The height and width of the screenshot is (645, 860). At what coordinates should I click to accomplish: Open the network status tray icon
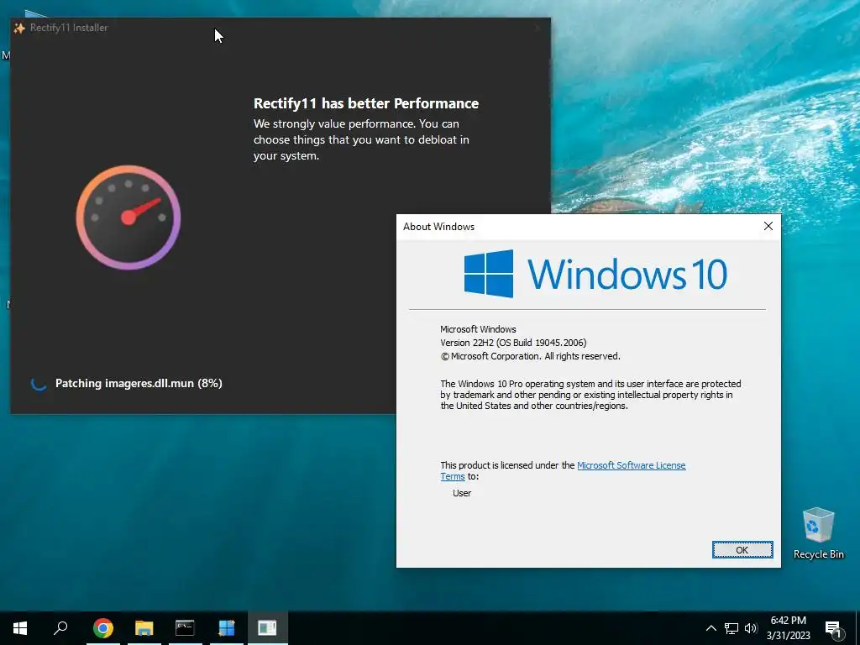[x=732, y=628]
